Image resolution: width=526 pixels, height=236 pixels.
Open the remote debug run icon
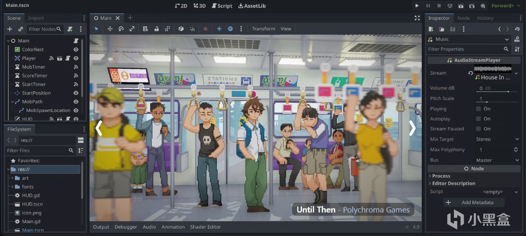coord(450,6)
